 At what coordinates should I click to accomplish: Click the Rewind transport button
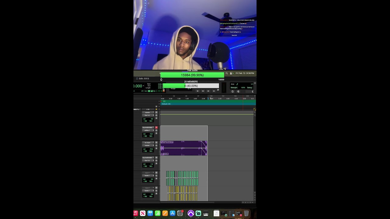(x=203, y=91)
